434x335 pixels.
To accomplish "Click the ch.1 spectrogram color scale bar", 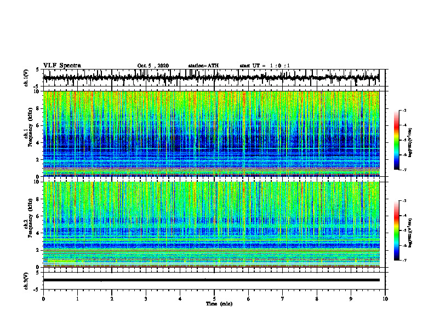I will 397,140.
